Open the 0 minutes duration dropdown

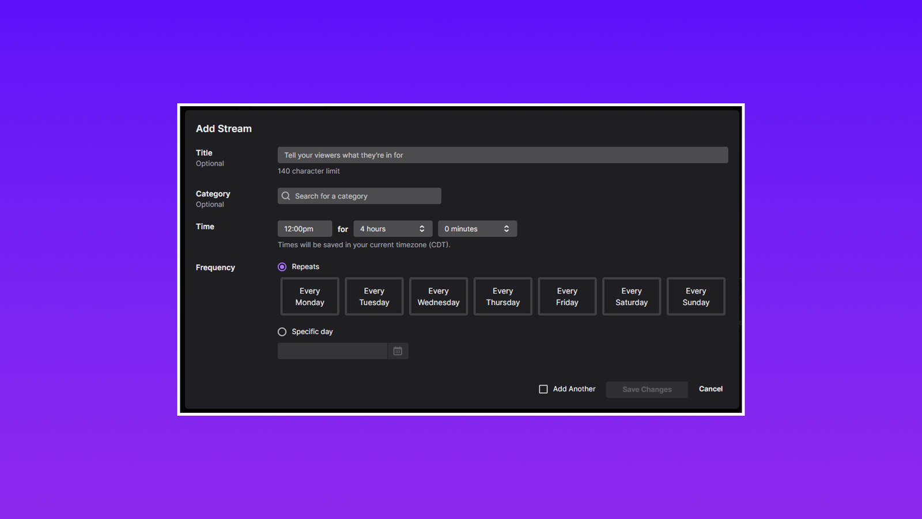click(470, 228)
